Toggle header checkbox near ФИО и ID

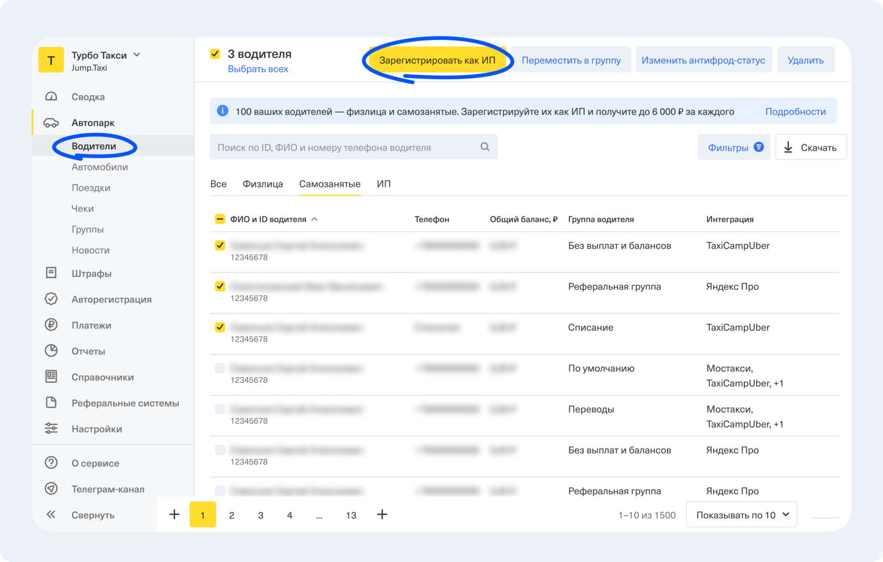(x=220, y=219)
